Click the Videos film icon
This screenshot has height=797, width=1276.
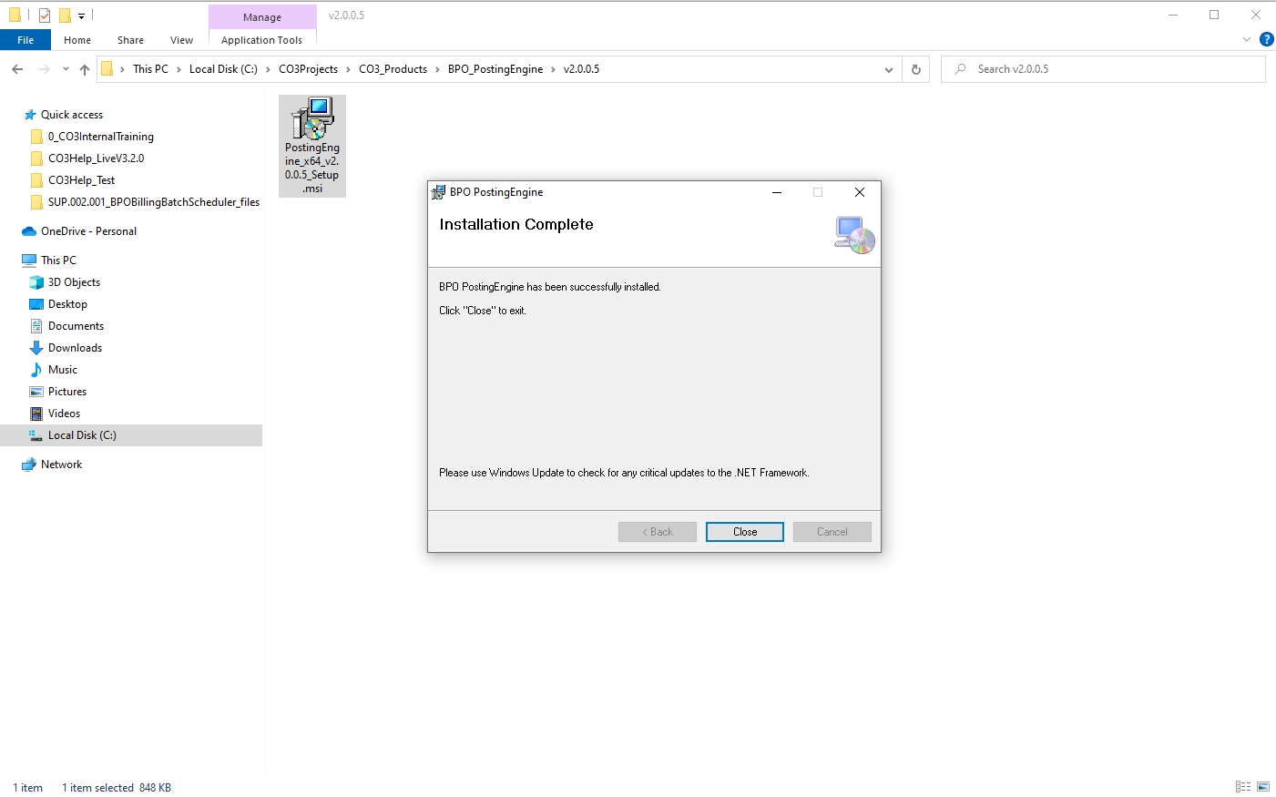coord(36,414)
